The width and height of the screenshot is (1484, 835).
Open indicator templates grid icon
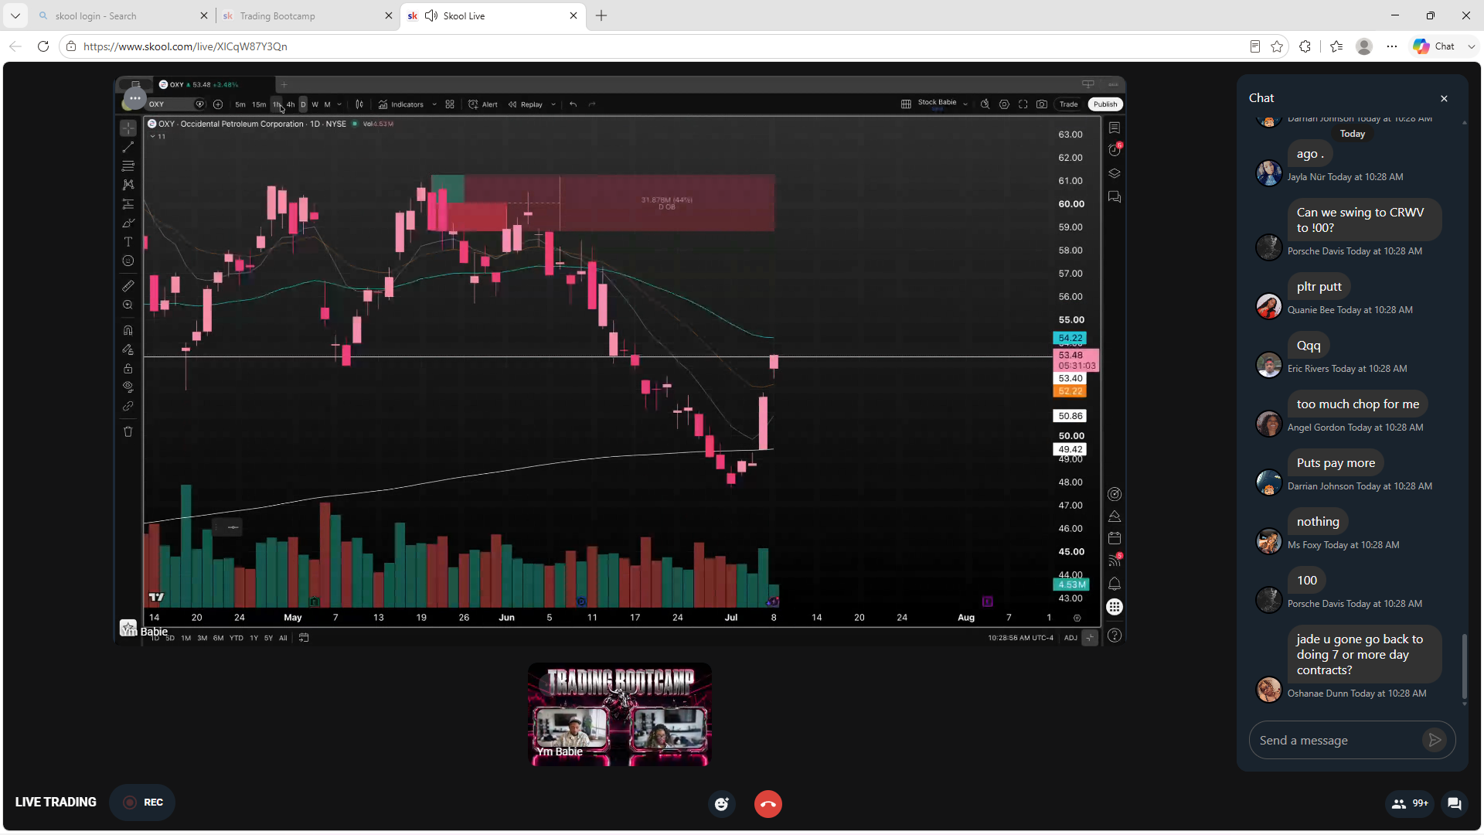[450, 104]
